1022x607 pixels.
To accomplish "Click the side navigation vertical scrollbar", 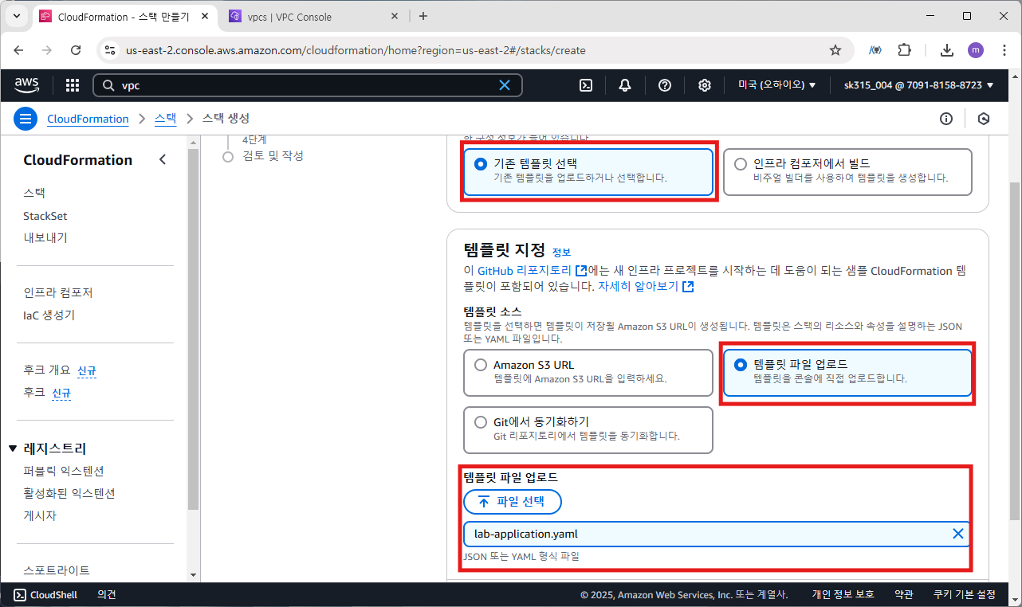I will click(x=193, y=327).
